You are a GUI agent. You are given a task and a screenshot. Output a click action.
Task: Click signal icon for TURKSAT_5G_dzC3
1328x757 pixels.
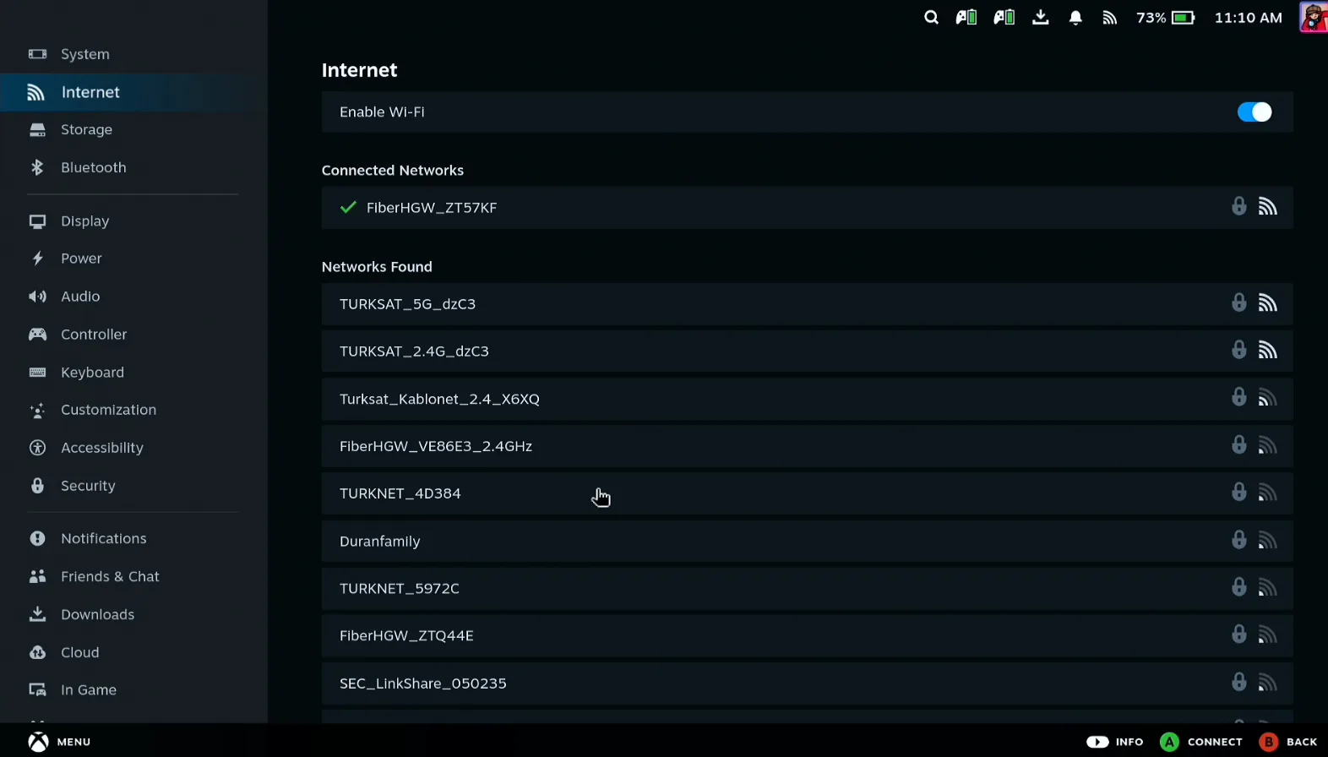coord(1267,303)
